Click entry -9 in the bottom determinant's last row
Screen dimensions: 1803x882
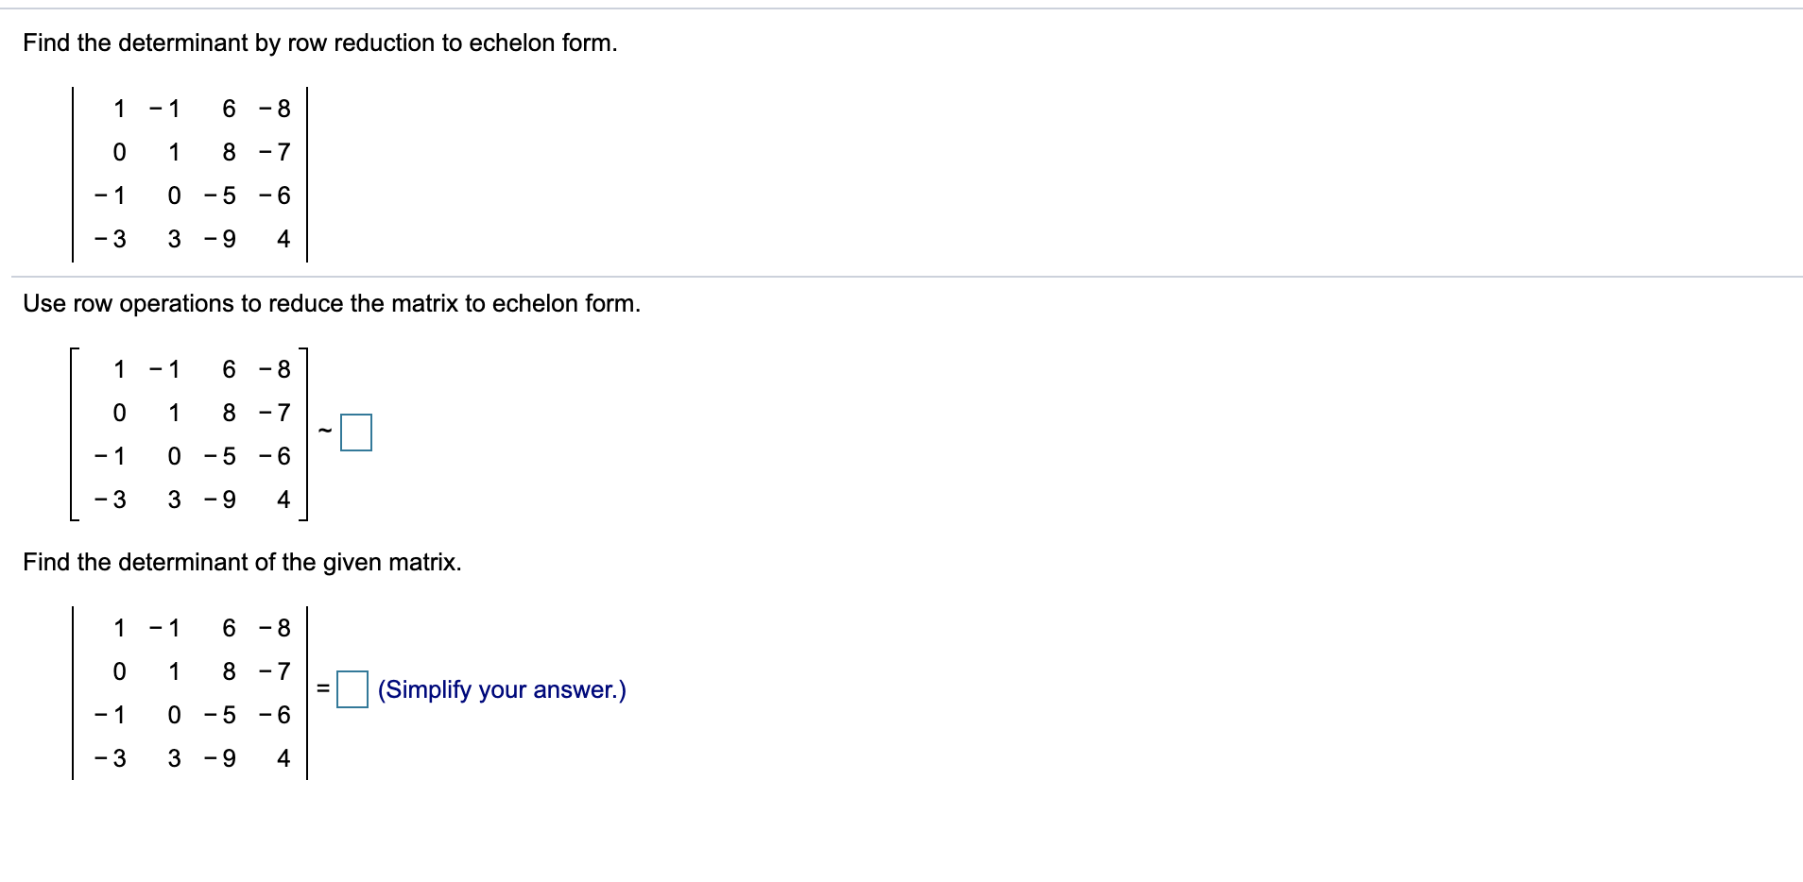tap(220, 758)
